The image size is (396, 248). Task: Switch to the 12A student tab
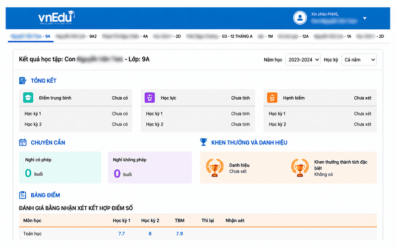pyautogui.click(x=293, y=36)
